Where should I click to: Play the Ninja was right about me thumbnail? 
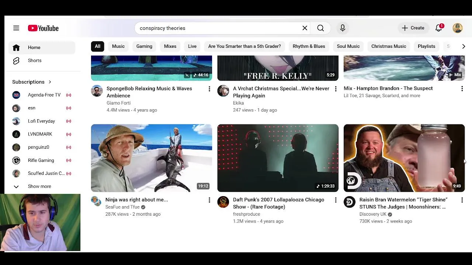(152, 158)
